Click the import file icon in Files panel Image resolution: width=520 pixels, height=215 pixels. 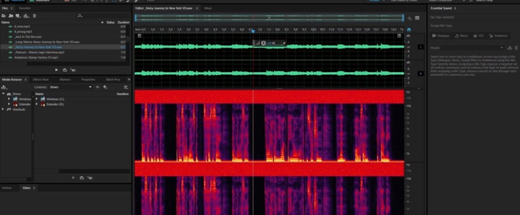click(11, 16)
